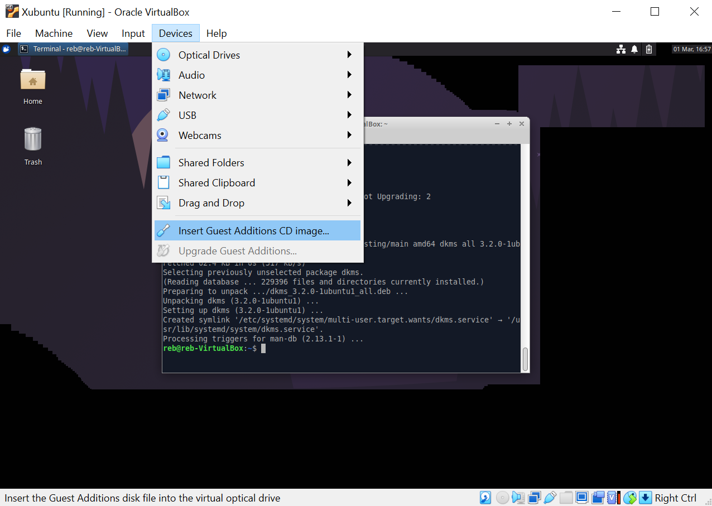Expand the Optical Drives submenu
This screenshot has height=506, width=712.
258,55
